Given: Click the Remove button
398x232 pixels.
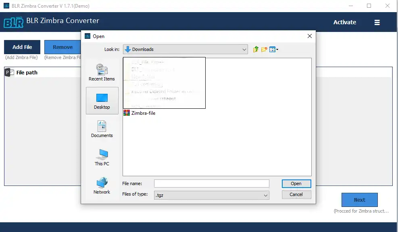Looking at the screenshot, I should click(63, 47).
